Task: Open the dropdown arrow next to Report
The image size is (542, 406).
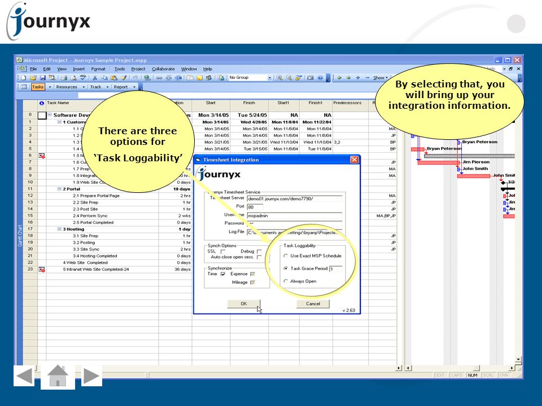Action: (134, 87)
